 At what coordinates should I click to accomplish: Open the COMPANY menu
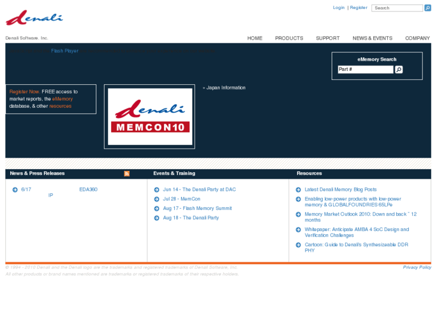pyautogui.click(x=418, y=39)
